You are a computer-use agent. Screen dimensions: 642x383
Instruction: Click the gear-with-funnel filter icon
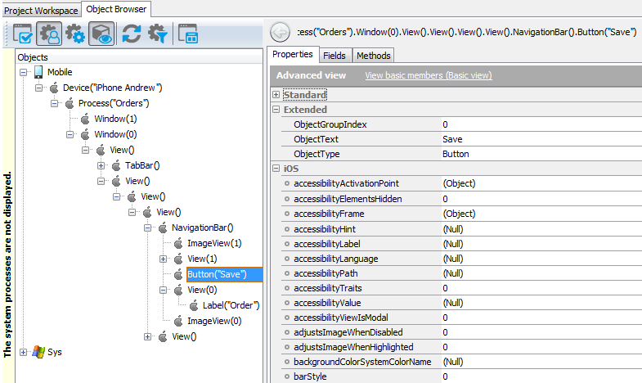point(157,34)
